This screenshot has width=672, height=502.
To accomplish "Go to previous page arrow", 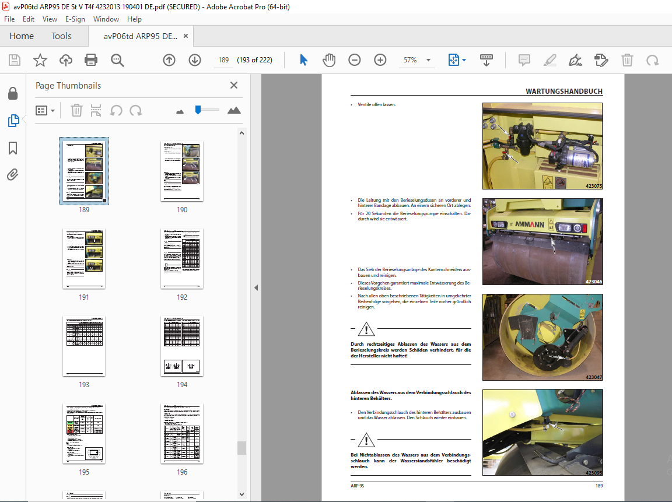I will [x=169, y=60].
